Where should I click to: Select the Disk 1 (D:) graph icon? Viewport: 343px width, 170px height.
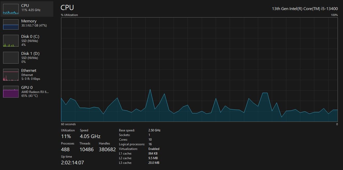coord(11,58)
